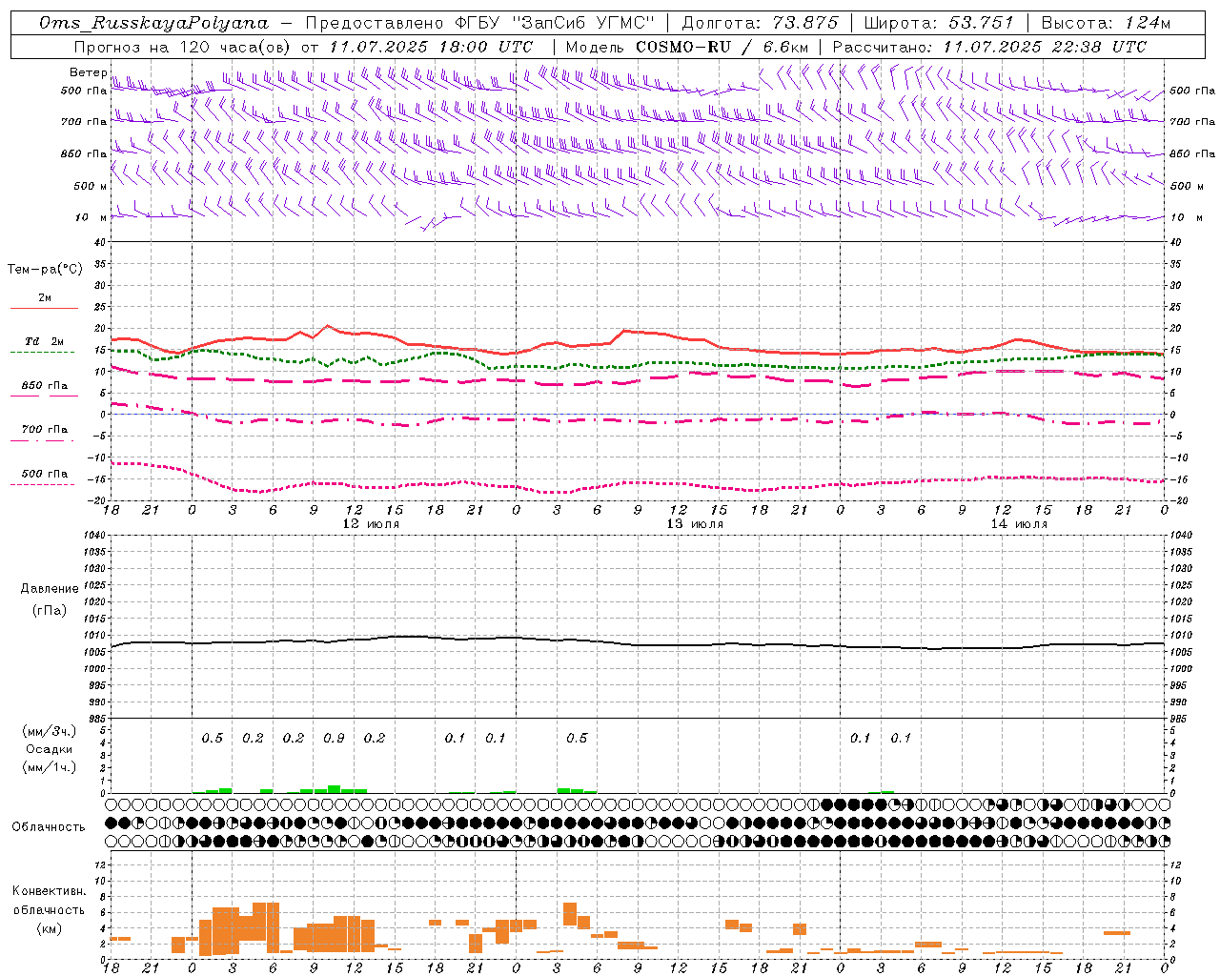1220x976 pixels.
Task: Click the Ветер wind panel label
Action: [88, 72]
